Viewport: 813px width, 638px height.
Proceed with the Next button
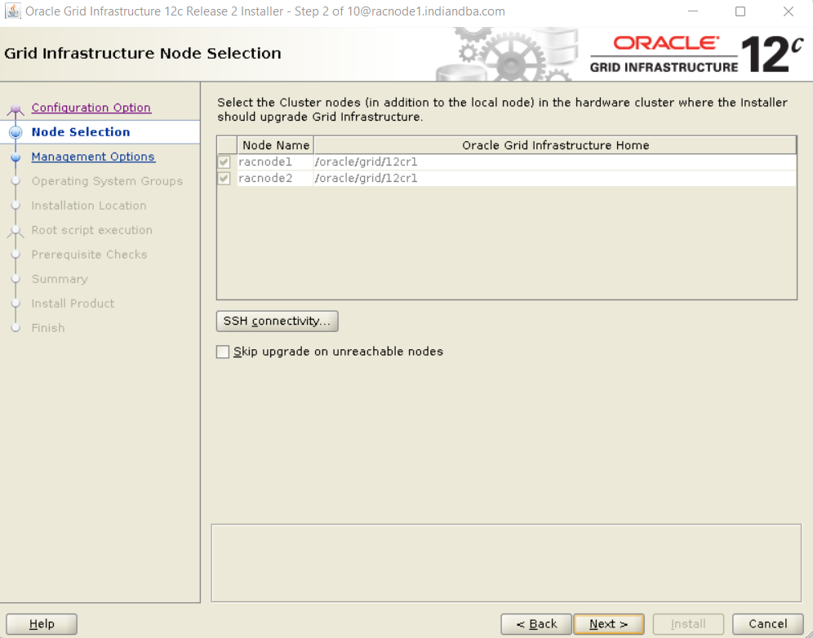(609, 624)
